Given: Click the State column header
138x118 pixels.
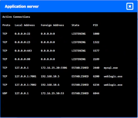Looking at the screenshot, I should [x=75, y=25].
